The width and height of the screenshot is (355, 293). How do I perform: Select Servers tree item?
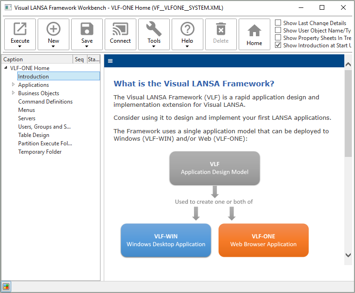pyautogui.click(x=27, y=118)
